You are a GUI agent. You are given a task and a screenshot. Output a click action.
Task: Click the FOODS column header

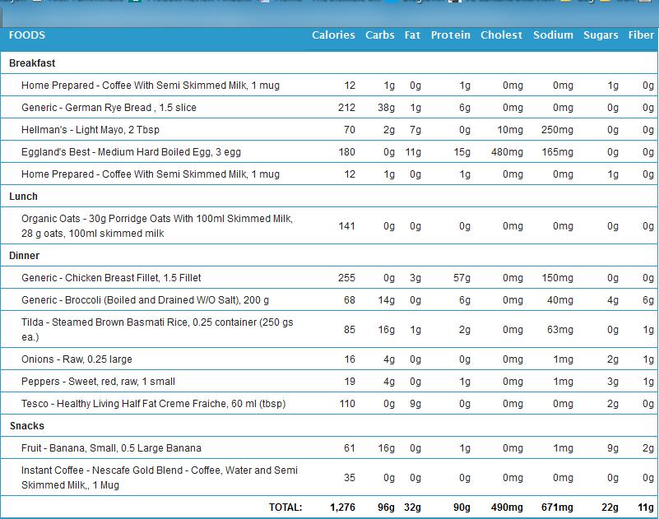[27, 35]
